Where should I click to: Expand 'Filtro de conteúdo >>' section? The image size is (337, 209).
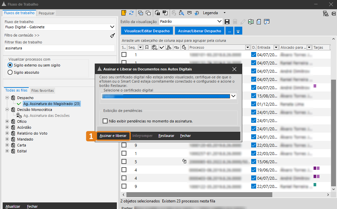point(22,35)
